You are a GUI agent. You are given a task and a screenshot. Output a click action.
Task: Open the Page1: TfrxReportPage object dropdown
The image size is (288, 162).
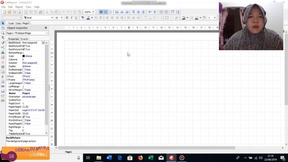coord(47,33)
